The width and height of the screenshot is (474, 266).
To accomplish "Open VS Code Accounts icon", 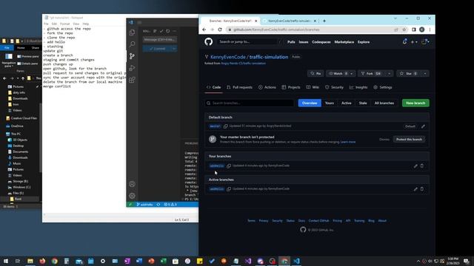I will 132,184.
